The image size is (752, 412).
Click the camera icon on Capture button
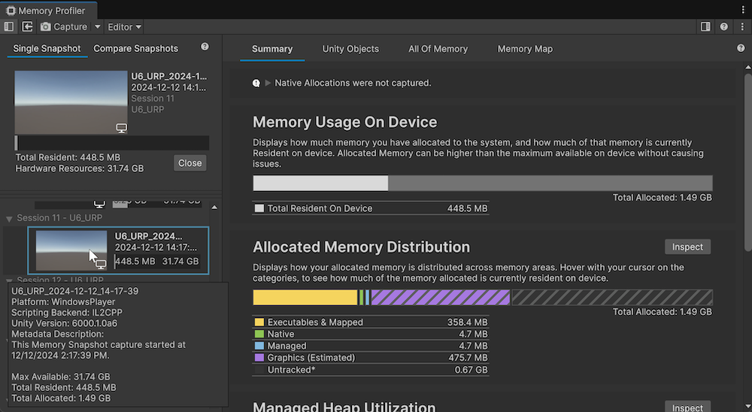46,27
